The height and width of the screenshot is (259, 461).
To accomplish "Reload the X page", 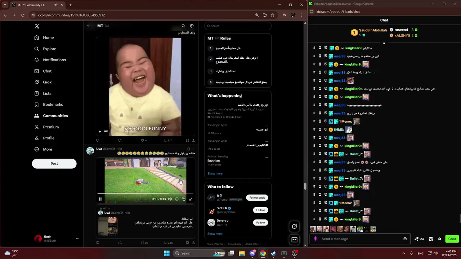I will click(x=23, y=15).
